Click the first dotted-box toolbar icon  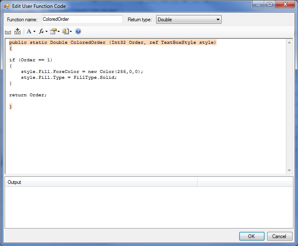[8, 32]
